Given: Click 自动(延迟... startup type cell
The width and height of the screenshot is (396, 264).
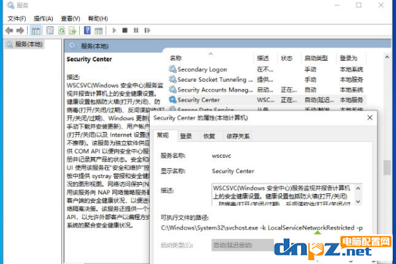Looking at the screenshot, I should [x=319, y=100].
